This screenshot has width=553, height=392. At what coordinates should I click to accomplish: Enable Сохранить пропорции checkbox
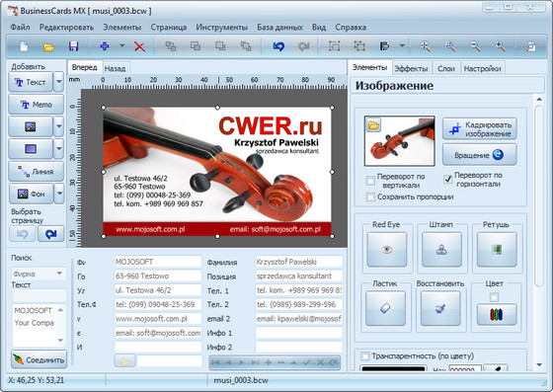(370, 196)
